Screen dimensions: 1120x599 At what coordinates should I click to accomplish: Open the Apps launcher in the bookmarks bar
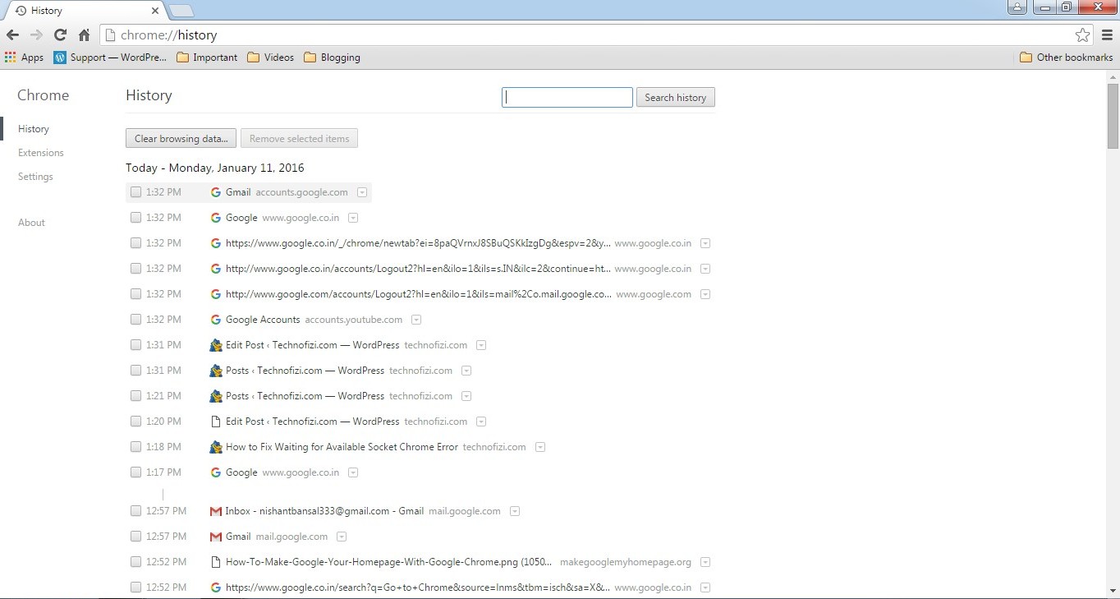point(24,58)
